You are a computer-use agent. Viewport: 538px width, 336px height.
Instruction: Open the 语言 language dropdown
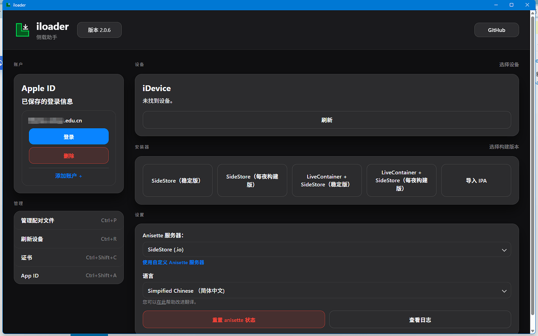pos(327,291)
